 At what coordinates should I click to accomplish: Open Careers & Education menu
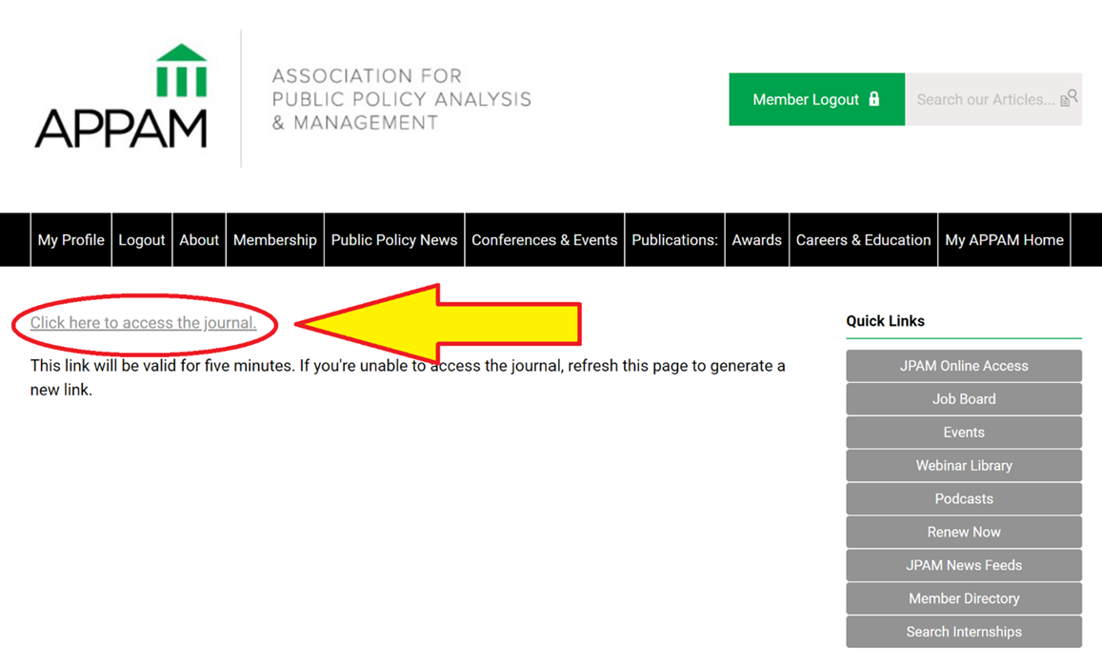tap(864, 240)
